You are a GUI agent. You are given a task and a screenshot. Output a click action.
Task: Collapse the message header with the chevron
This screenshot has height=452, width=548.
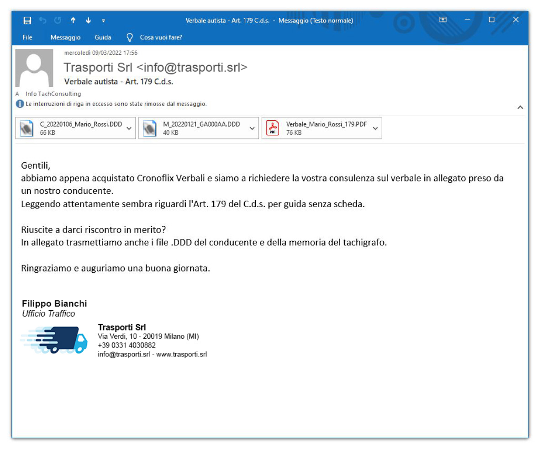(x=520, y=107)
